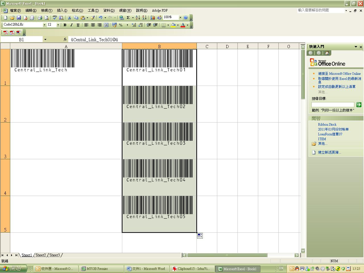This screenshot has width=364, height=273.
Task: Open the font name dropdown showing Code128bLHr
Action: click(x=44, y=25)
